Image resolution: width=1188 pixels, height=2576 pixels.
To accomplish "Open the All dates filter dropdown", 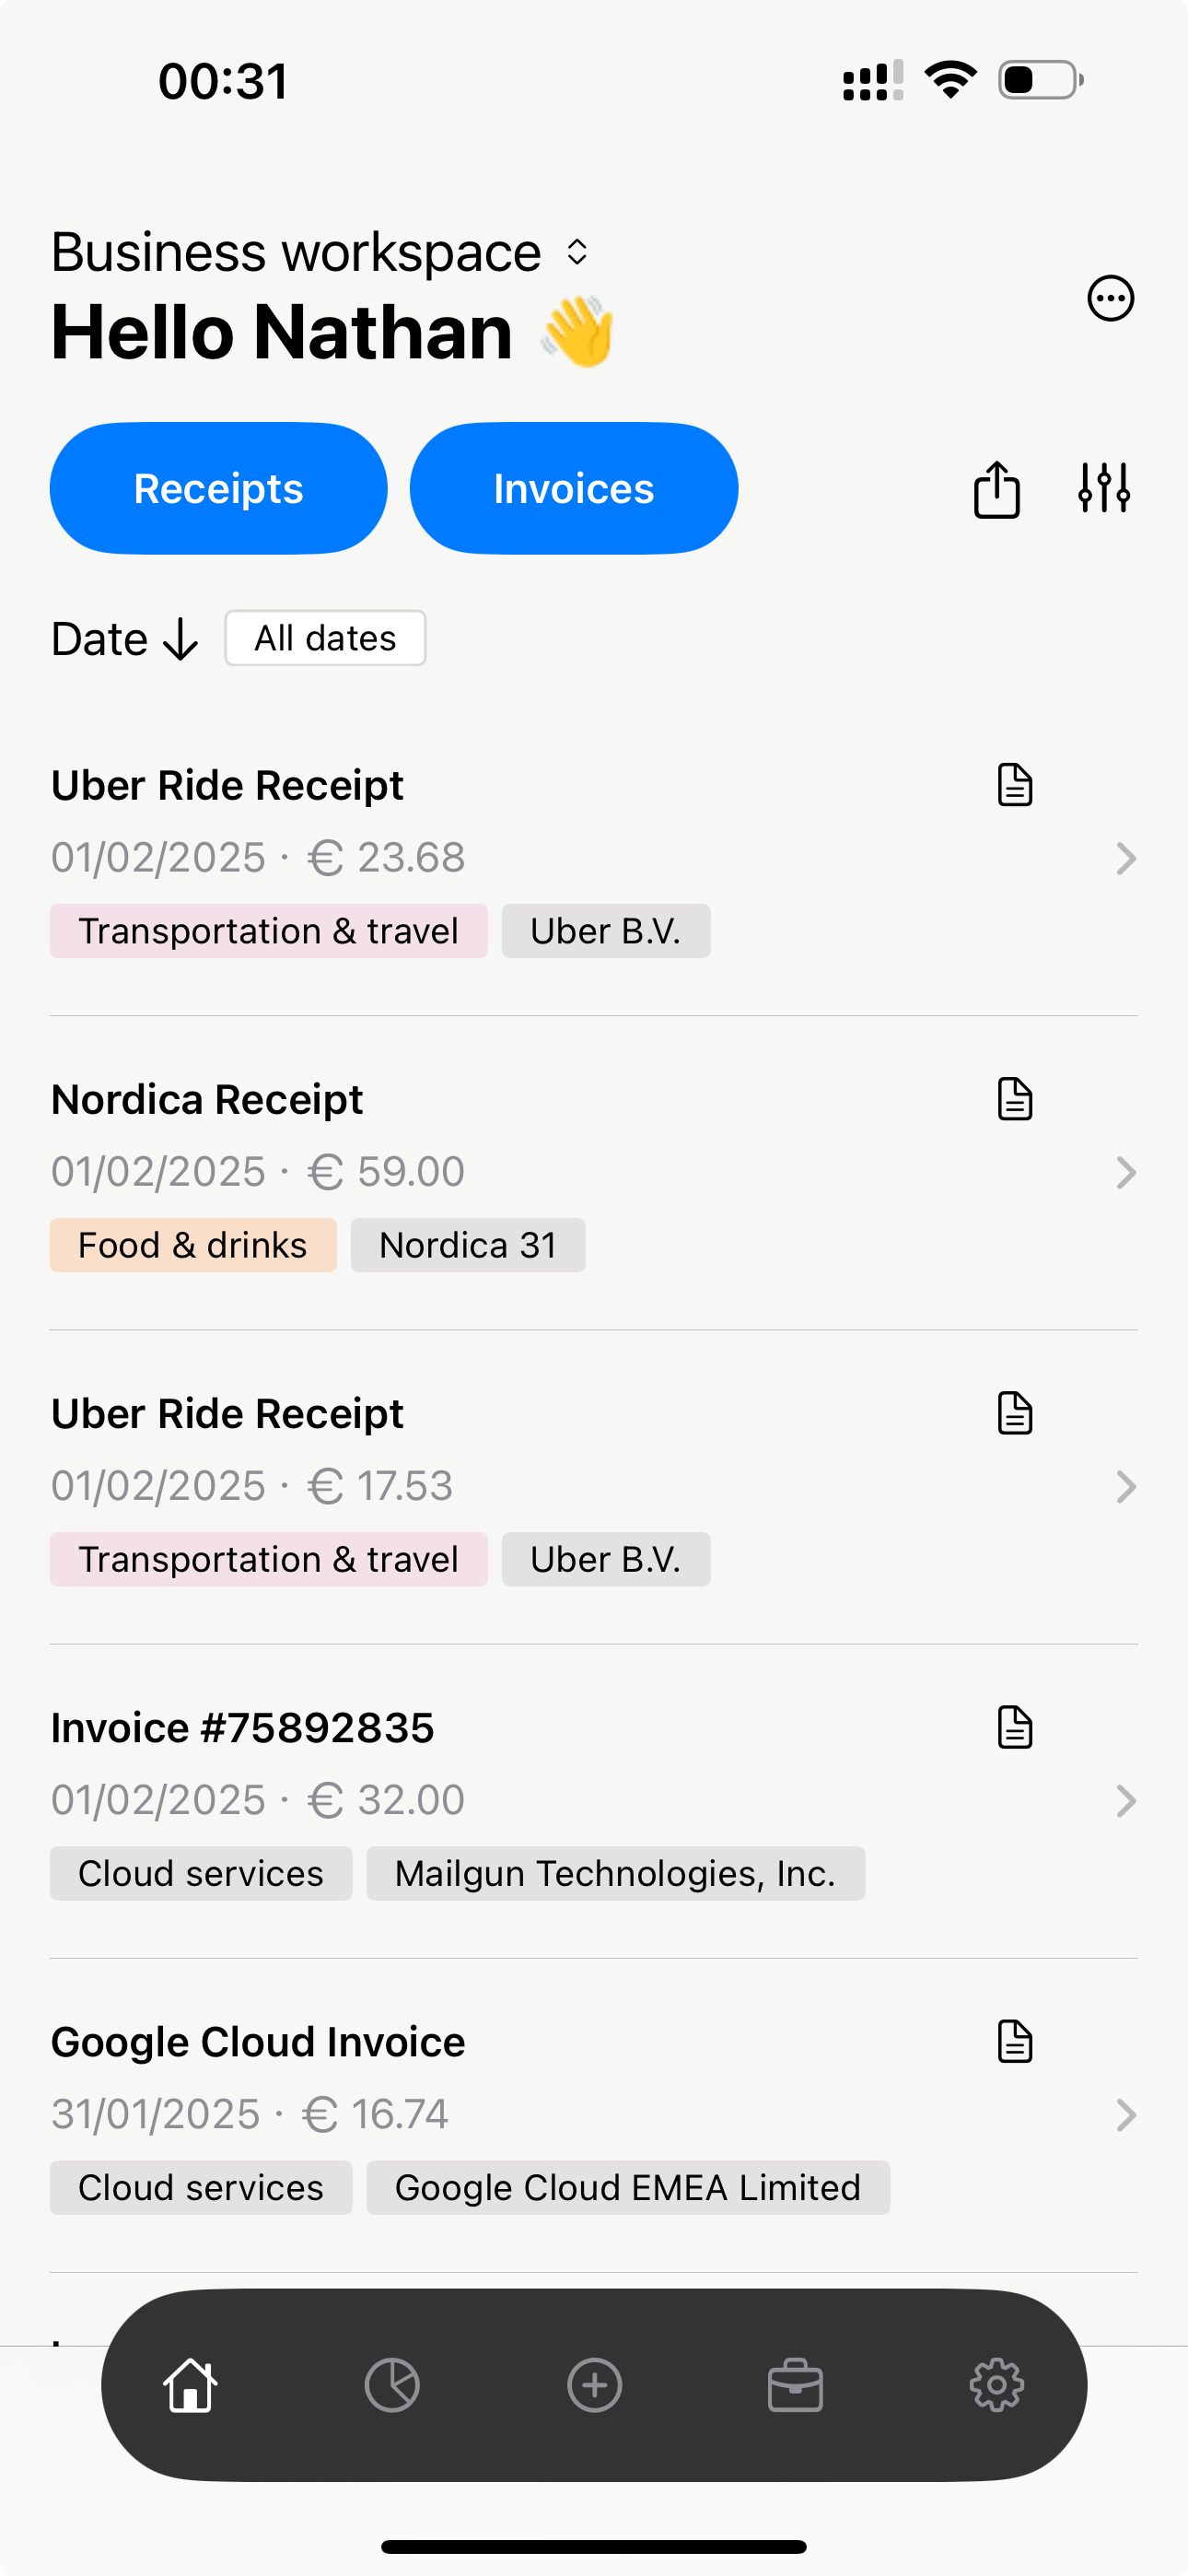I will tap(325, 638).
